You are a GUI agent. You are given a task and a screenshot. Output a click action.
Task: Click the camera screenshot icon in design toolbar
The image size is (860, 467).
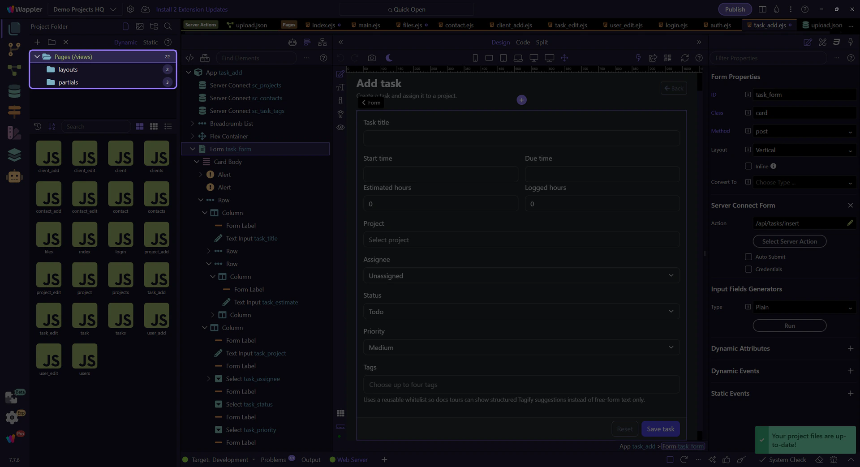pyautogui.click(x=372, y=58)
